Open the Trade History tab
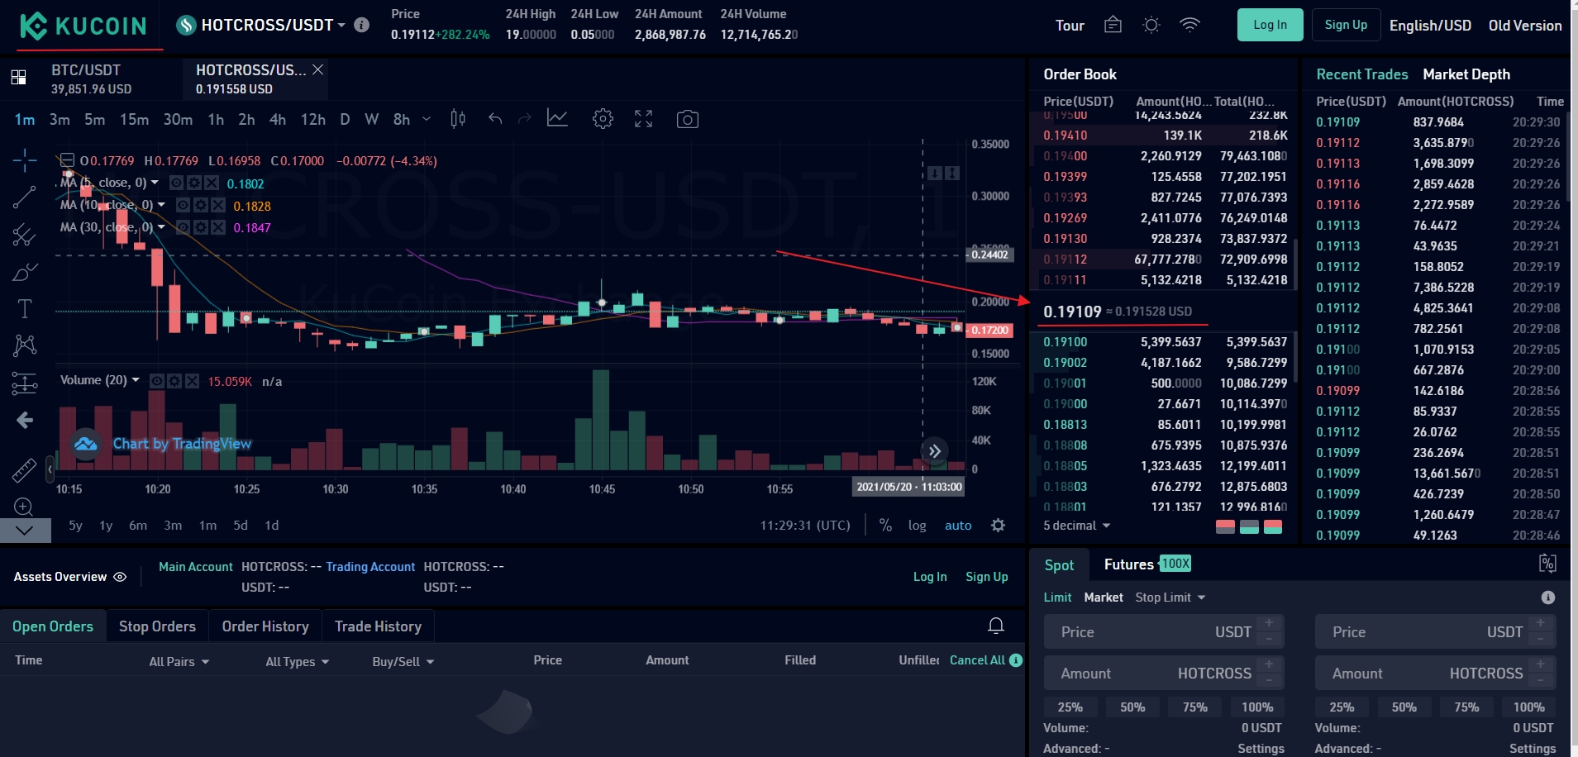 (378, 626)
